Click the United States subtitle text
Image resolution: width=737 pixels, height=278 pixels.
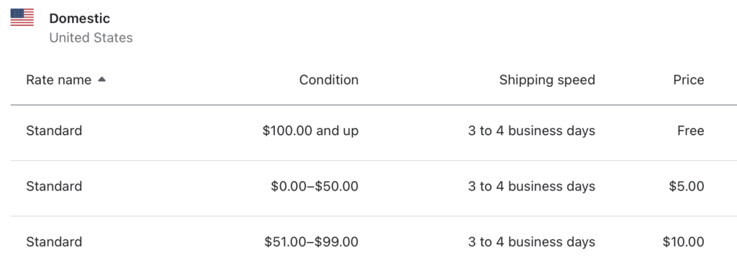pos(91,37)
